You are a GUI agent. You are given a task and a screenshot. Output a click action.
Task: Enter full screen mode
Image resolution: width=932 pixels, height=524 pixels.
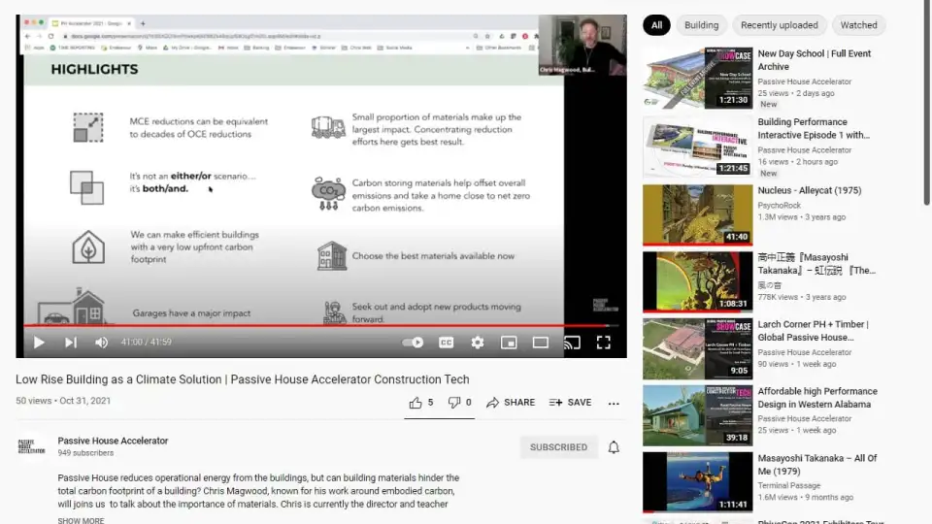(603, 343)
